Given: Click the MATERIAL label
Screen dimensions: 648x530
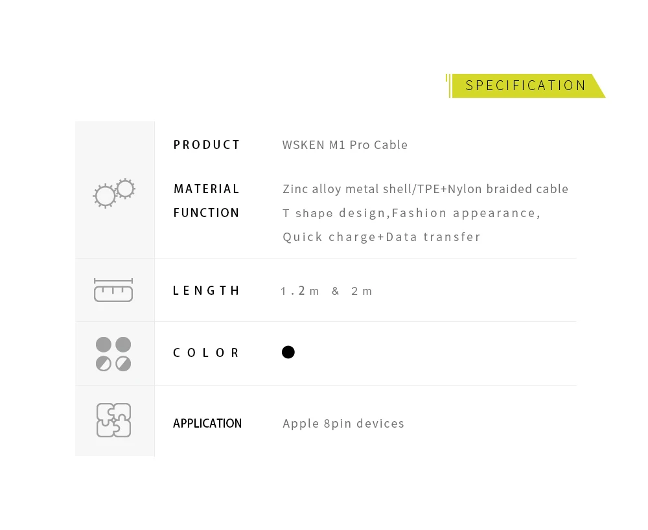Looking at the screenshot, I should coord(206,189).
